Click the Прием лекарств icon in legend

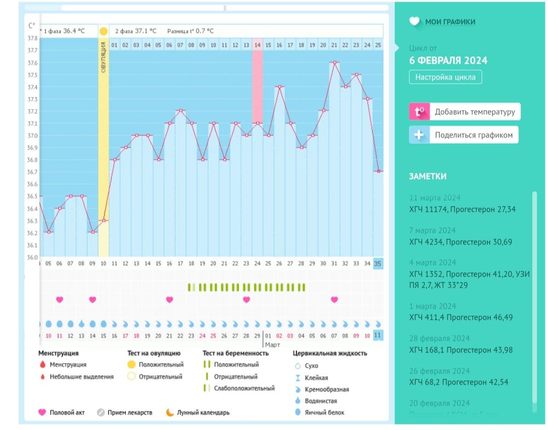point(100,412)
